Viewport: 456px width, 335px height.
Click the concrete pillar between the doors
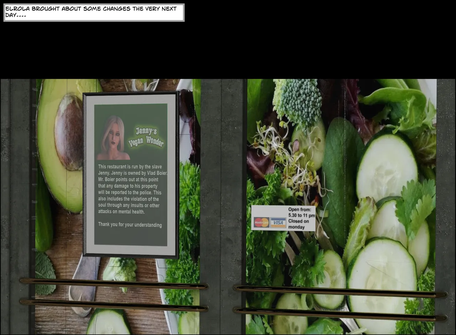coord(223,206)
